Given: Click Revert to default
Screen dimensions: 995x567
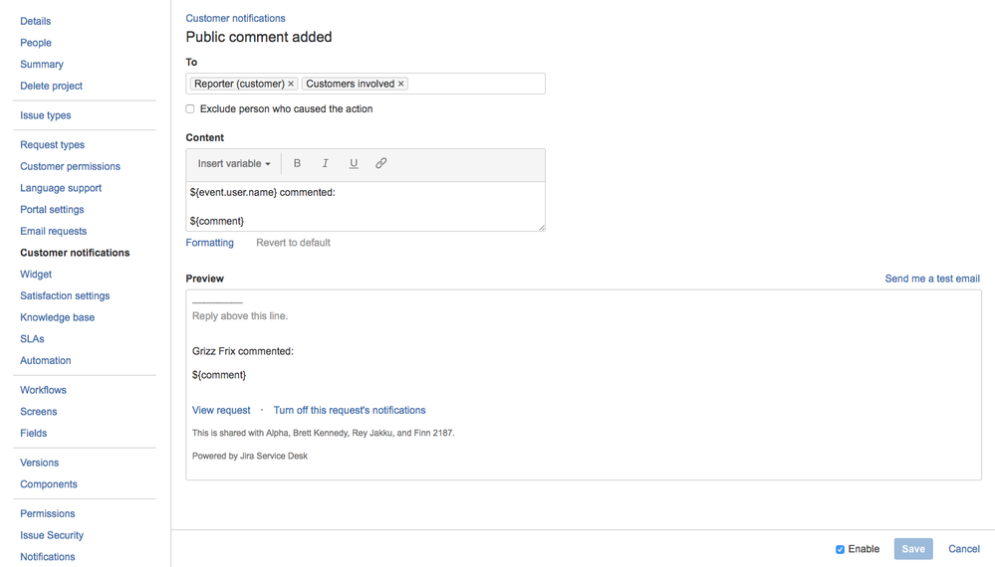Looking at the screenshot, I should [x=293, y=243].
